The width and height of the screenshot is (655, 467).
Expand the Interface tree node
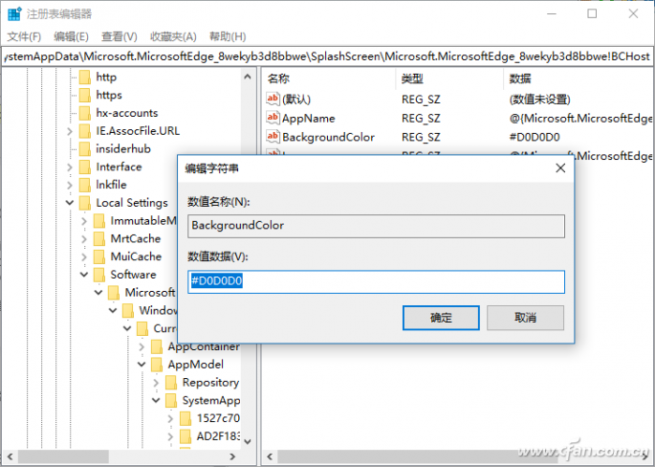coord(70,167)
